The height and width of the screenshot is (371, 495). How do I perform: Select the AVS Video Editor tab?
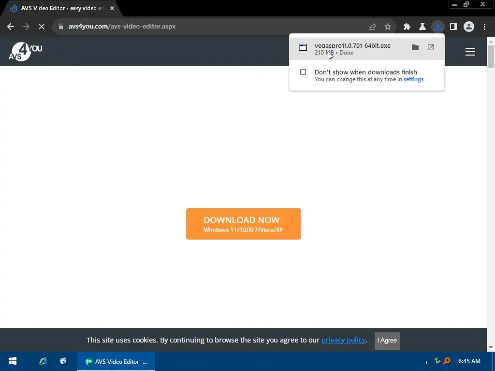[61, 8]
